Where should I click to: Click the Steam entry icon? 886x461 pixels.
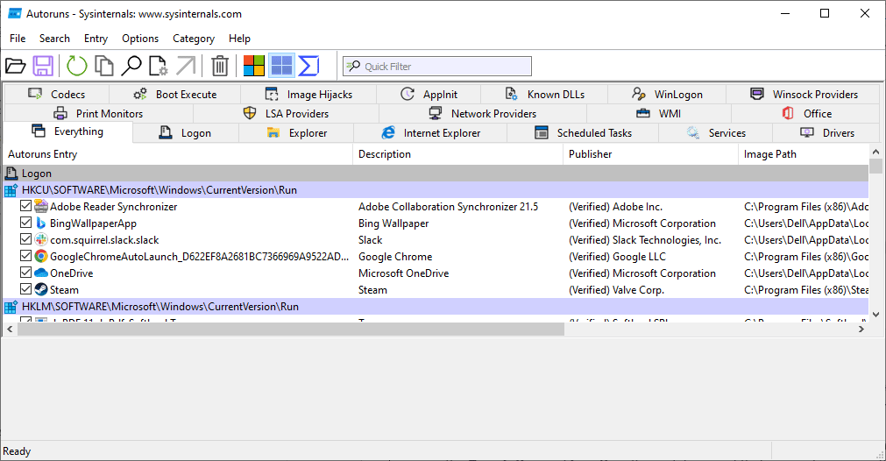tap(40, 289)
